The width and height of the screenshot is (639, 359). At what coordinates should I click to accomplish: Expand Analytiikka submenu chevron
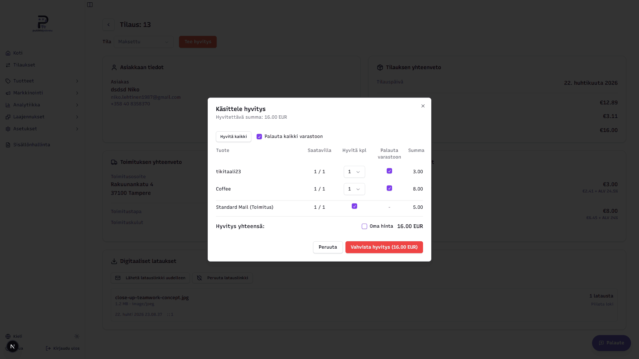[77, 105]
